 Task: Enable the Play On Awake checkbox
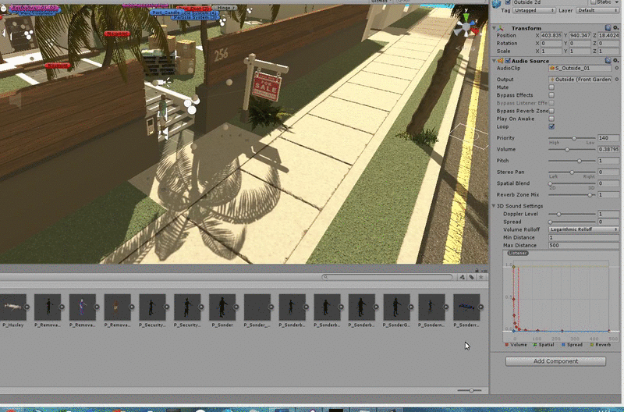pyautogui.click(x=551, y=119)
